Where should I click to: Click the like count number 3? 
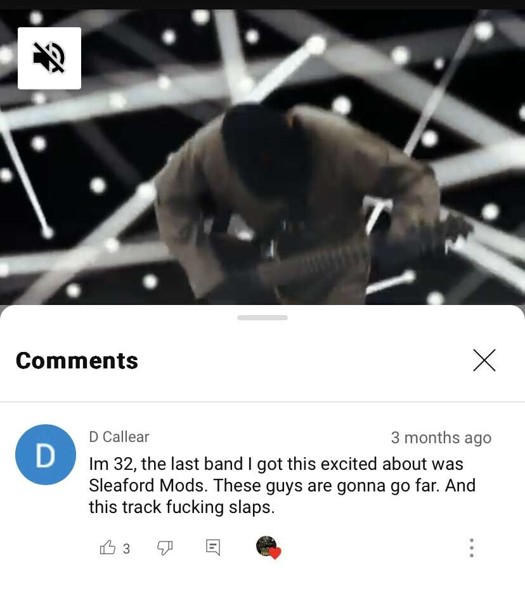point(126,549)
